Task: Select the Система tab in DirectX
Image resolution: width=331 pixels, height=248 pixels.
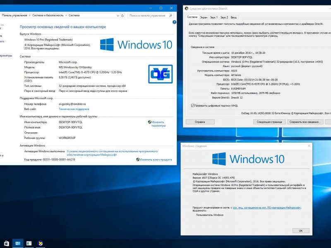Action: click(x=192, y=17)
